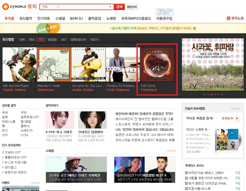Click 구입 for 아직인가요-에네스 그레이
Viewport: 246px width, 191px height.
pyautogui.click(x=238, y=173)
